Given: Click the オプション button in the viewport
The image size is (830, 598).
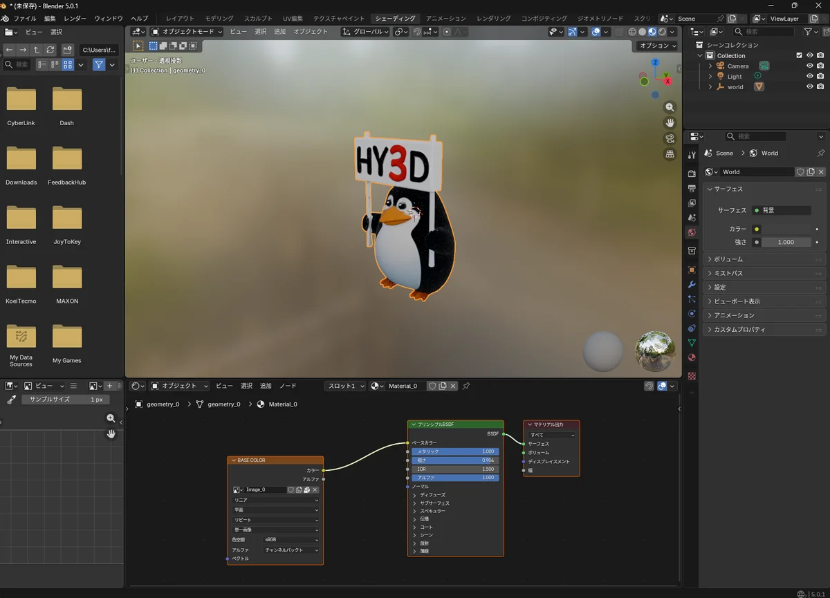Looking at the screenshot, I should coord(657,46).
